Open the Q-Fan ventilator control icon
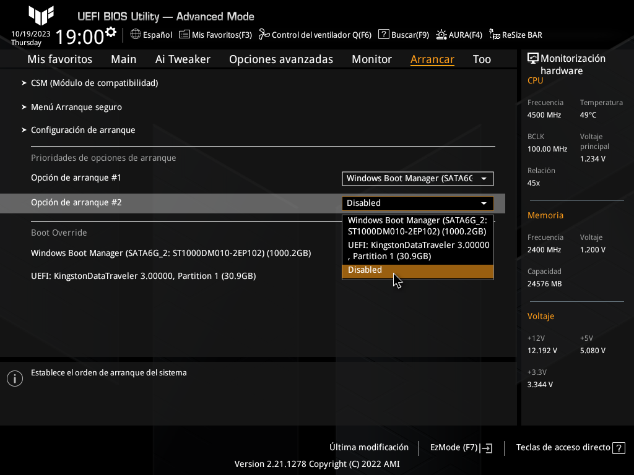634x475 pixels. (264, 35)
